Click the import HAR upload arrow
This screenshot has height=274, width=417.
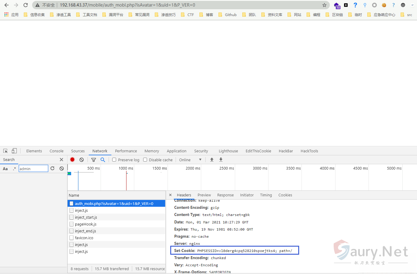tap(212, 160)
